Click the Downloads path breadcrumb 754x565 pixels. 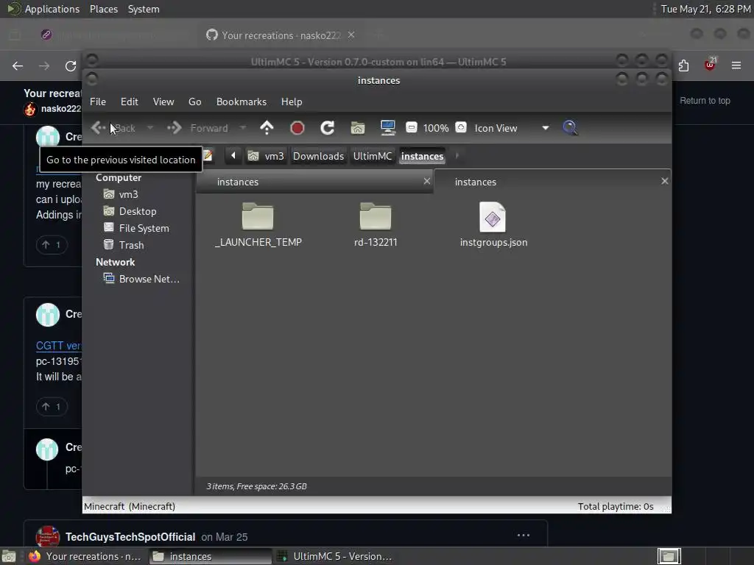(x=318, y=156)
